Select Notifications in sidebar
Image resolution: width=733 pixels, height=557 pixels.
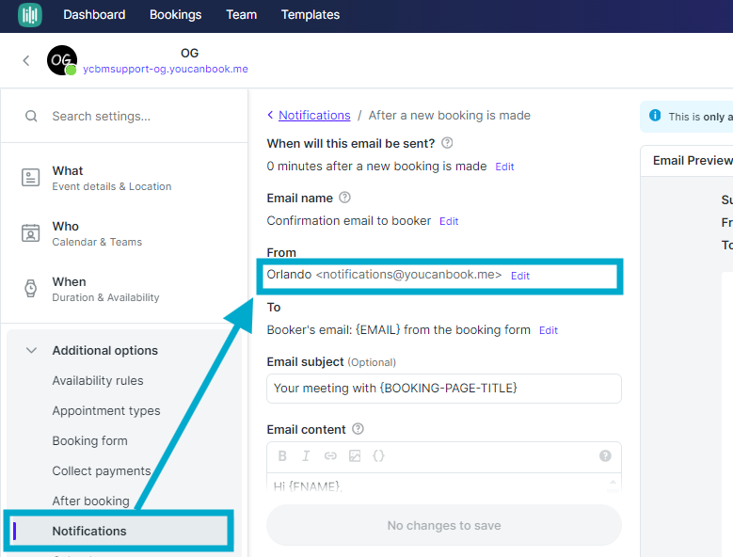119,532
